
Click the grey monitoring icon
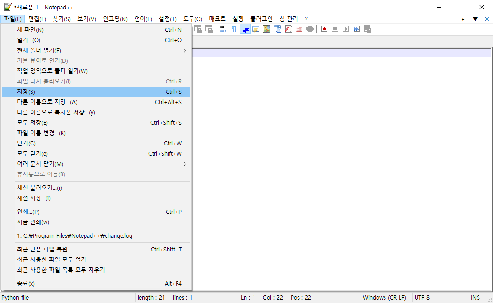coord(310,29)
